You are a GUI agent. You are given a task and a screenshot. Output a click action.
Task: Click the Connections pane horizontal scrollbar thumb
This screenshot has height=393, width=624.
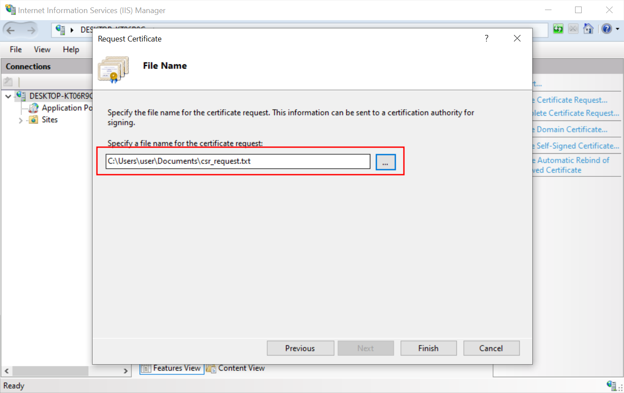[x=50, y=371]
